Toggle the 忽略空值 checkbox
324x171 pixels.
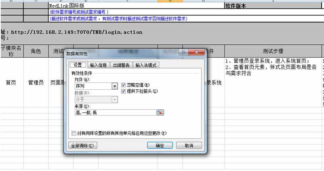(123, 85)
